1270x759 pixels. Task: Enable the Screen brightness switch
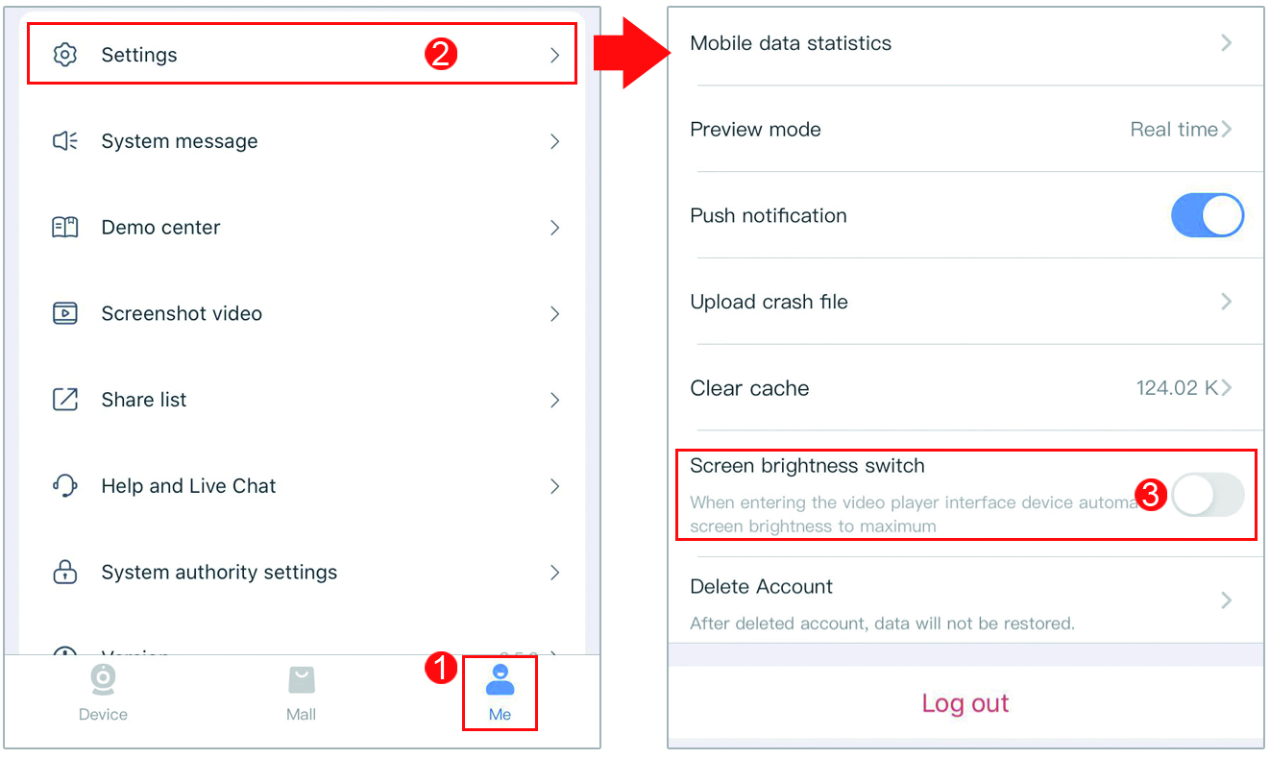1208,496
